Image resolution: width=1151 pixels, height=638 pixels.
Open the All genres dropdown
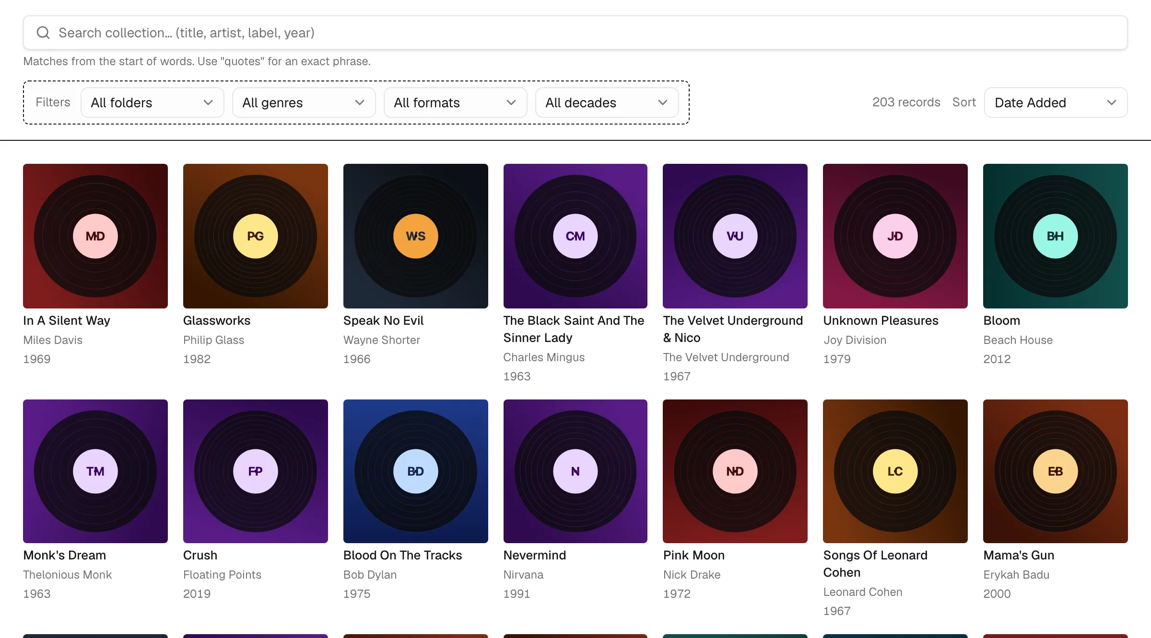click(304, 103)
